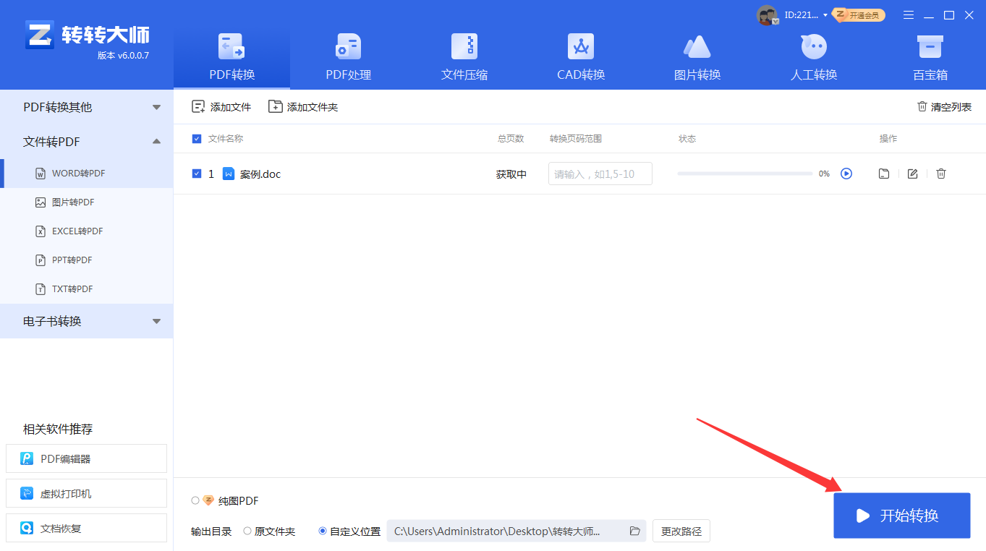Screen dimensions: 986x551
Task: Expand the 电子书转换 section
Action: click(x=86, y=321)
